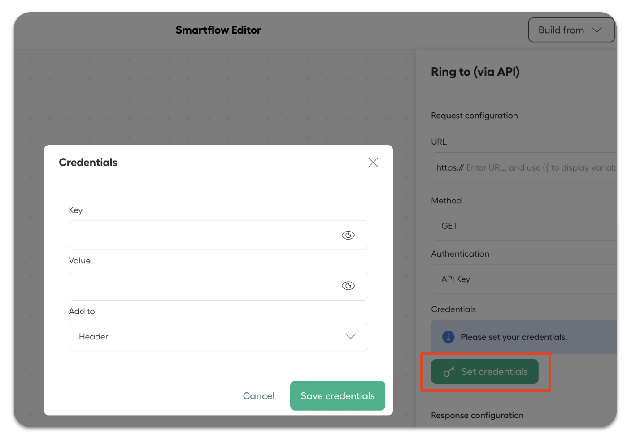627x438 pixels.
Task: Click the Key input field
Action: click(x=218, y=235)
